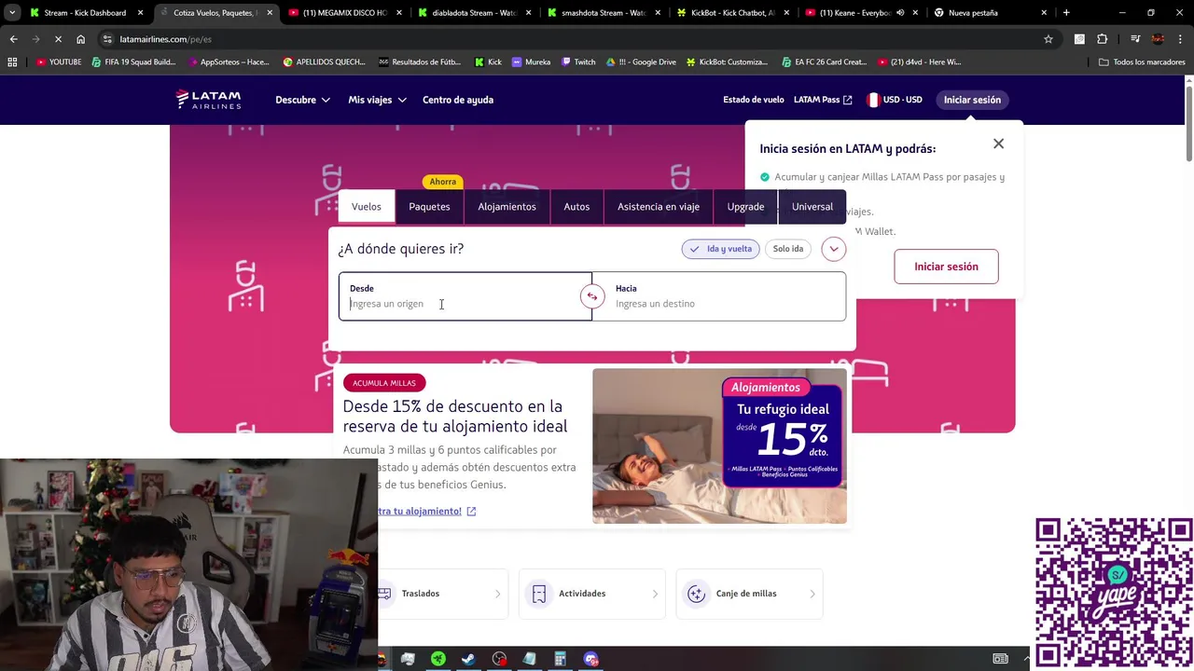Click the Hacia destination input field

[x=719, y=296]
